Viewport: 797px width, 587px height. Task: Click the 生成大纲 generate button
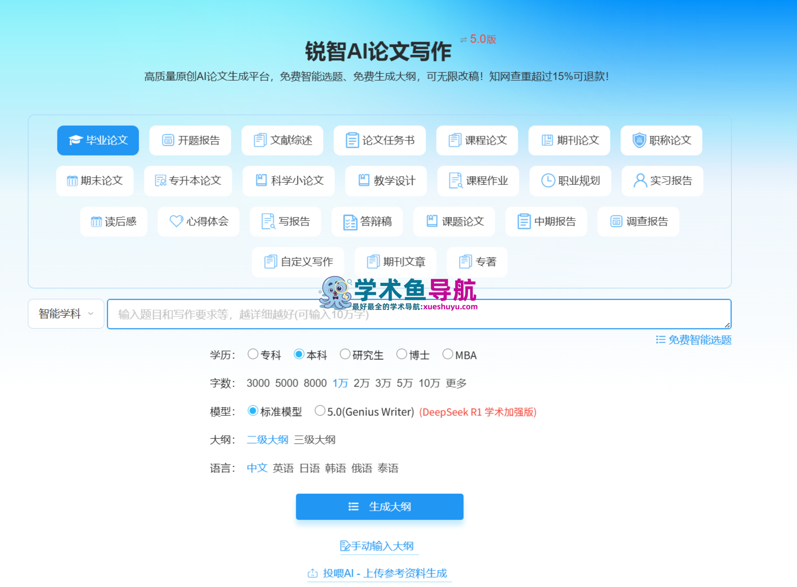click(x=379, y=506)
